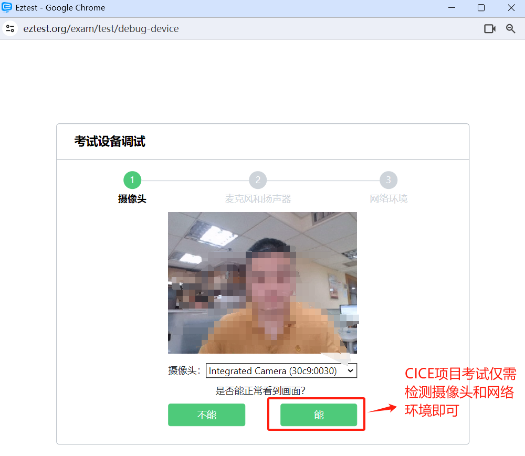Click the green 不能 button
525x456 pixels.
[x=206, y=415]
